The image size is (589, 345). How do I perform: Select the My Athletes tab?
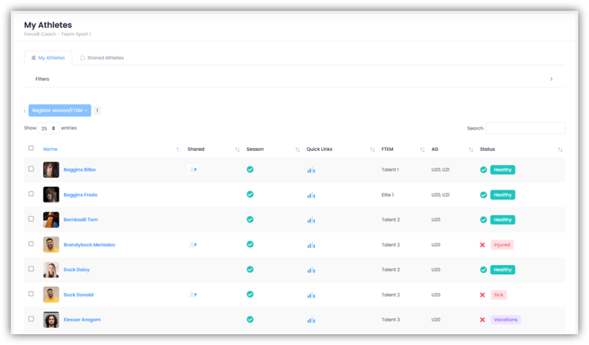[48, 58]
